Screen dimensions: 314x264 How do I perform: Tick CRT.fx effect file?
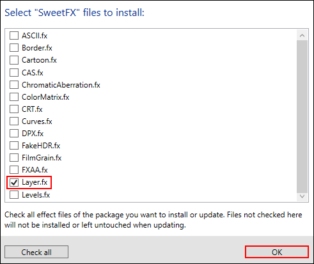click(x=14, y=109)
